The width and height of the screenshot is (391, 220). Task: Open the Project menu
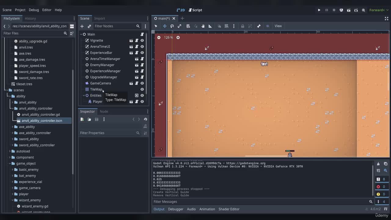point(20,10)
